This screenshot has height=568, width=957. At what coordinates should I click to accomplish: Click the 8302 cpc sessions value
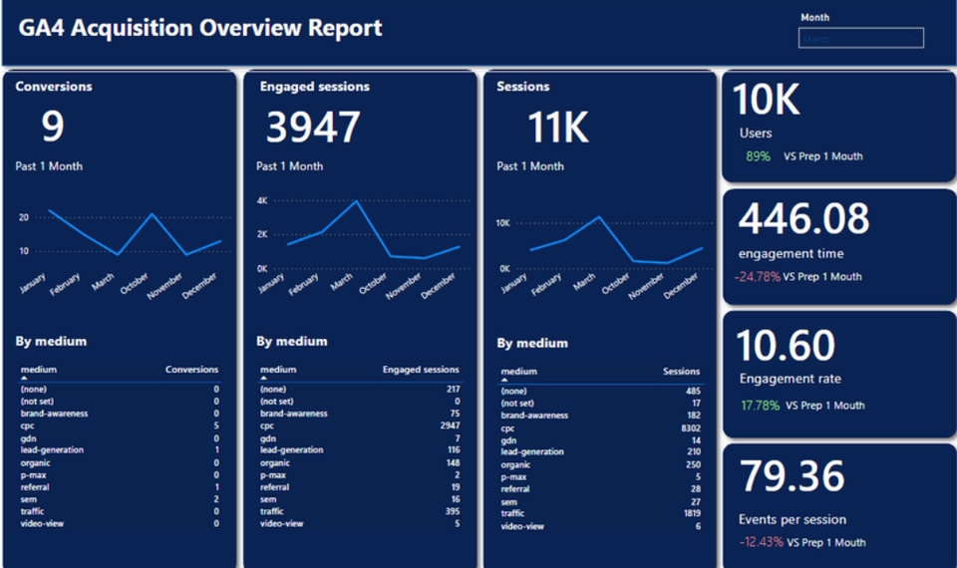point(691,427)
